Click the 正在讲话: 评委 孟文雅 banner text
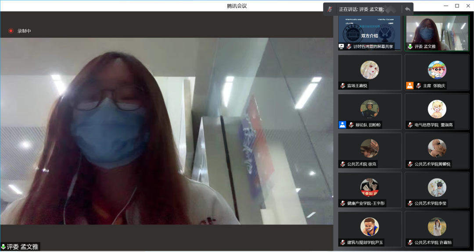474x252 pixels. tap(361, 9)
